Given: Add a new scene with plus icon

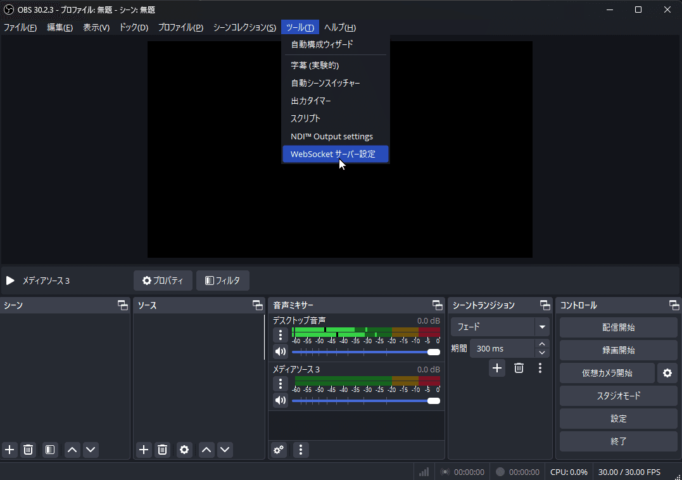Looking at the screenshot, I should (x=9, y=450).
